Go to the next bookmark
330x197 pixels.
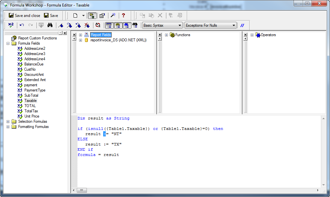[x=69, y=25]
